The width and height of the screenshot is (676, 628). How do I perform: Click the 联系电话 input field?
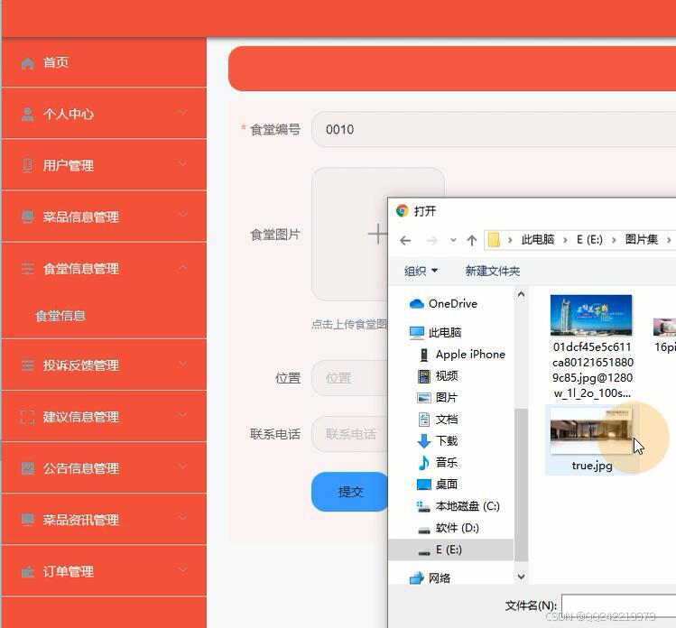(x=349, y=434)
